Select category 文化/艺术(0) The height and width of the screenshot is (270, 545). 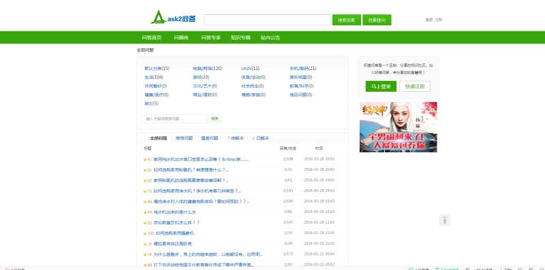pyautogui.click(x=205, y=86)
